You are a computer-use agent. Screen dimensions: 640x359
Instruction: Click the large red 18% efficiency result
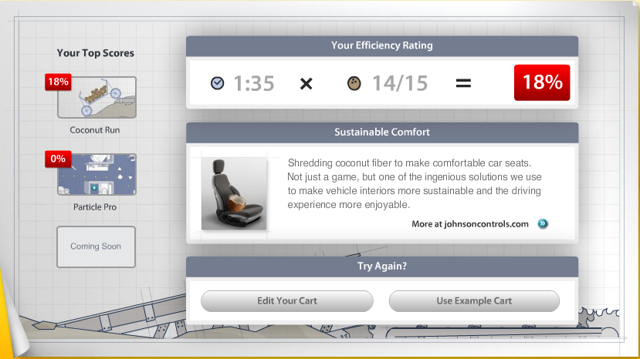tap(542, 83)
